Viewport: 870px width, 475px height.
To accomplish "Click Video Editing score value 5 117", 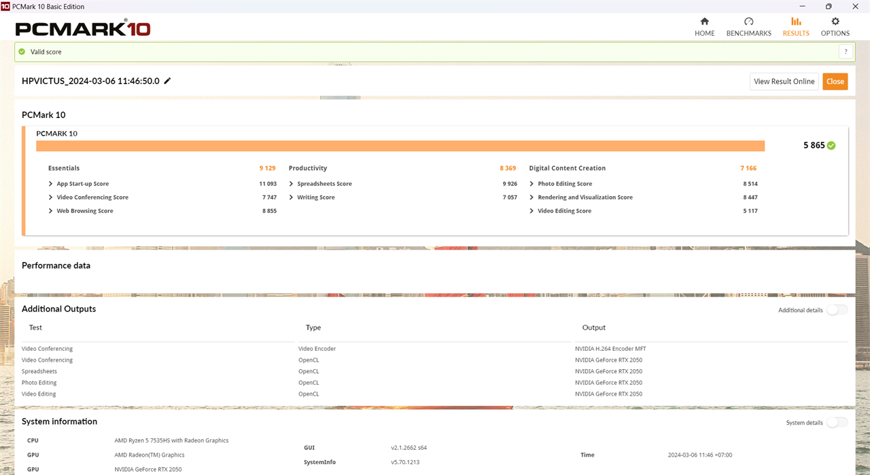I will pos(750,211).
